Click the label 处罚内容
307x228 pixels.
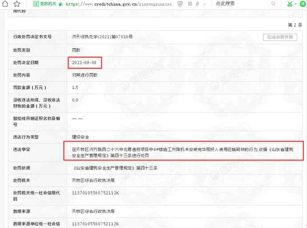(21, 75)
